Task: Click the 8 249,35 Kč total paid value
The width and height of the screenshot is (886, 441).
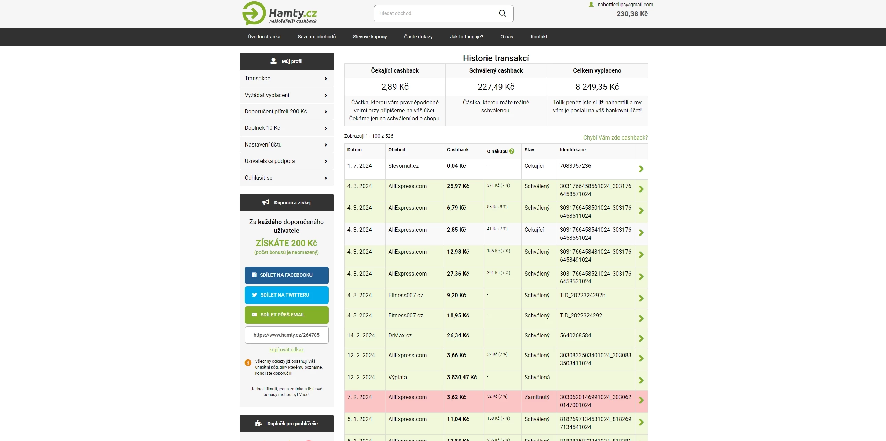Action: click(597, 87)
